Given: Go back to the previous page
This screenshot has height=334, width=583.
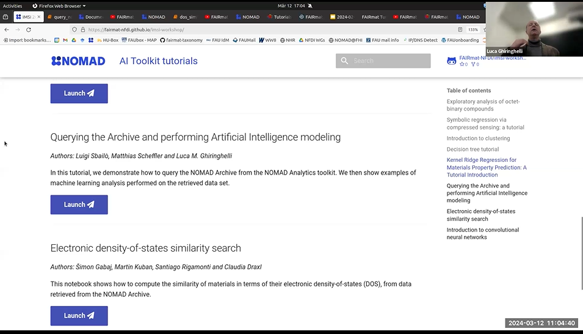Looking at the screenshot, I should [7, 29].
